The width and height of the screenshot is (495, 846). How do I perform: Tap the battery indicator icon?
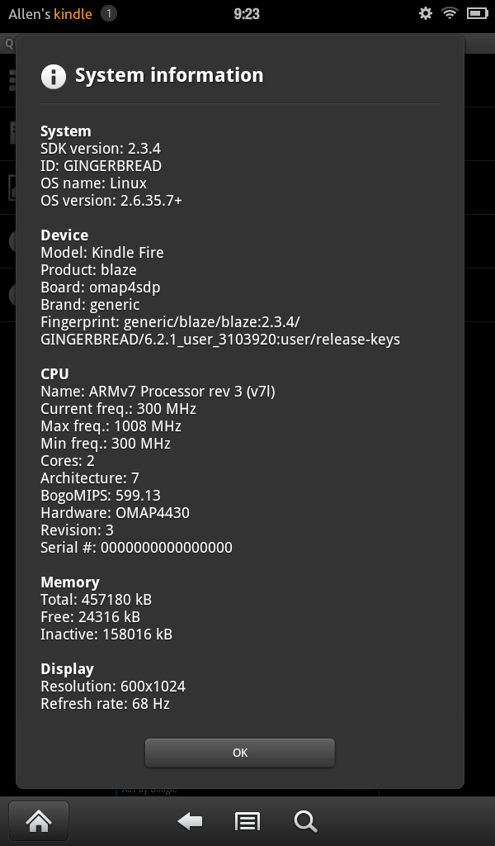tap(477, 13)
